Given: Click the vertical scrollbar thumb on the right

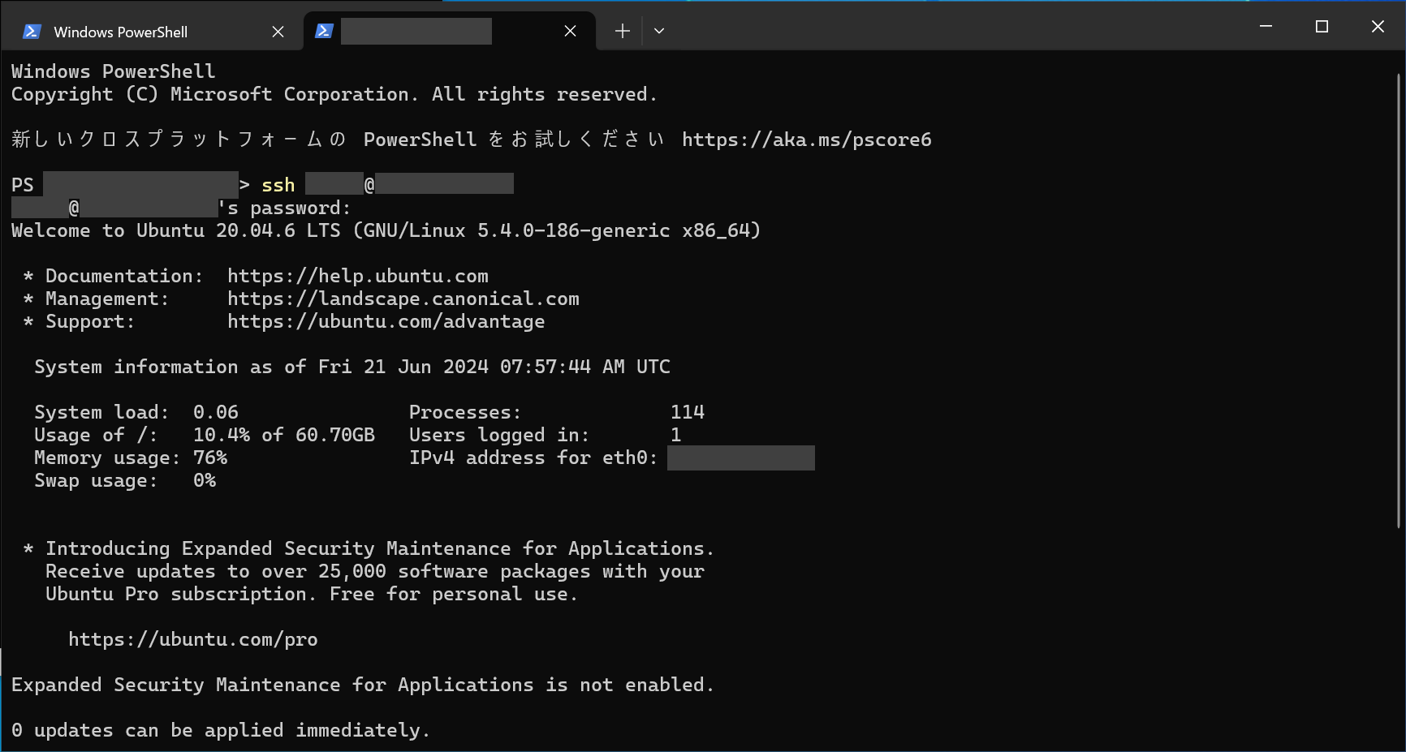Looking at the screenshot, I should (x=1399, y=300).
